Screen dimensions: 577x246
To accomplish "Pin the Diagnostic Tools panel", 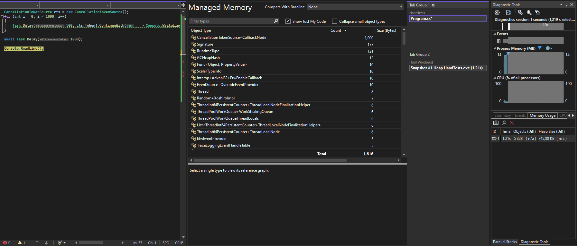I will click(x=567, y=4).
